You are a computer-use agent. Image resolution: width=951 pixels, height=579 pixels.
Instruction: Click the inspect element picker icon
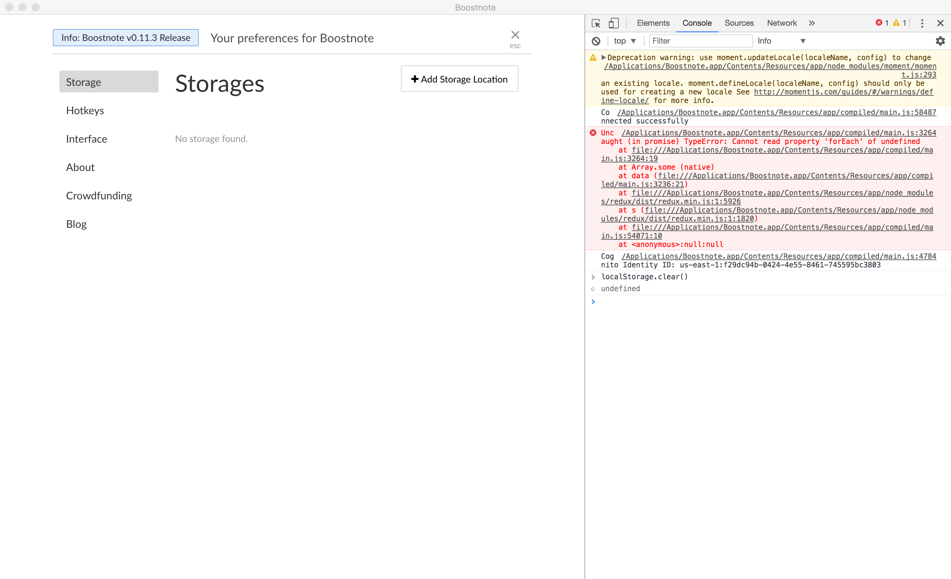[x=596, y=23]
